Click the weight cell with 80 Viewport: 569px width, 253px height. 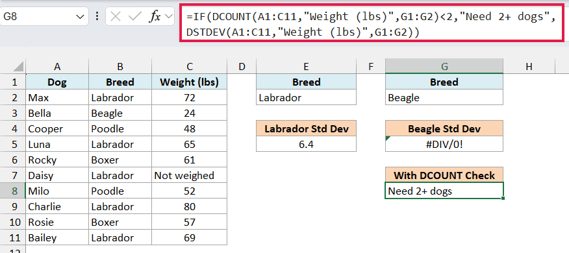tap(190, 206)
